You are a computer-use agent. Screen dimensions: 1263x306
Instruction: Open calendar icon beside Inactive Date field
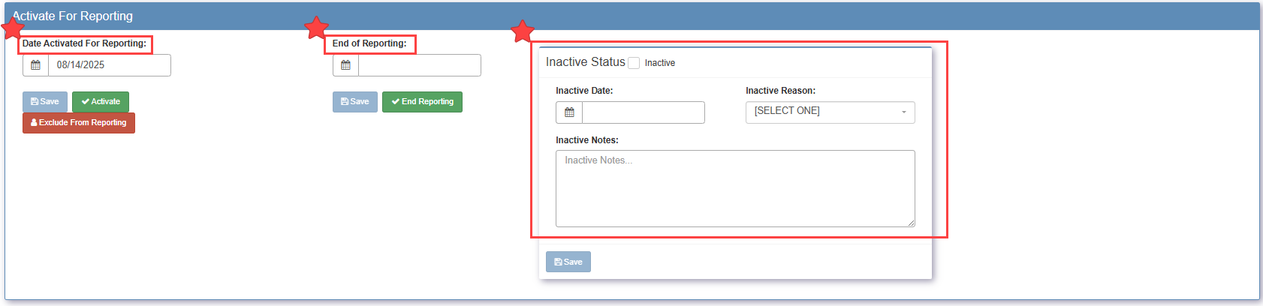click(569, 112)
